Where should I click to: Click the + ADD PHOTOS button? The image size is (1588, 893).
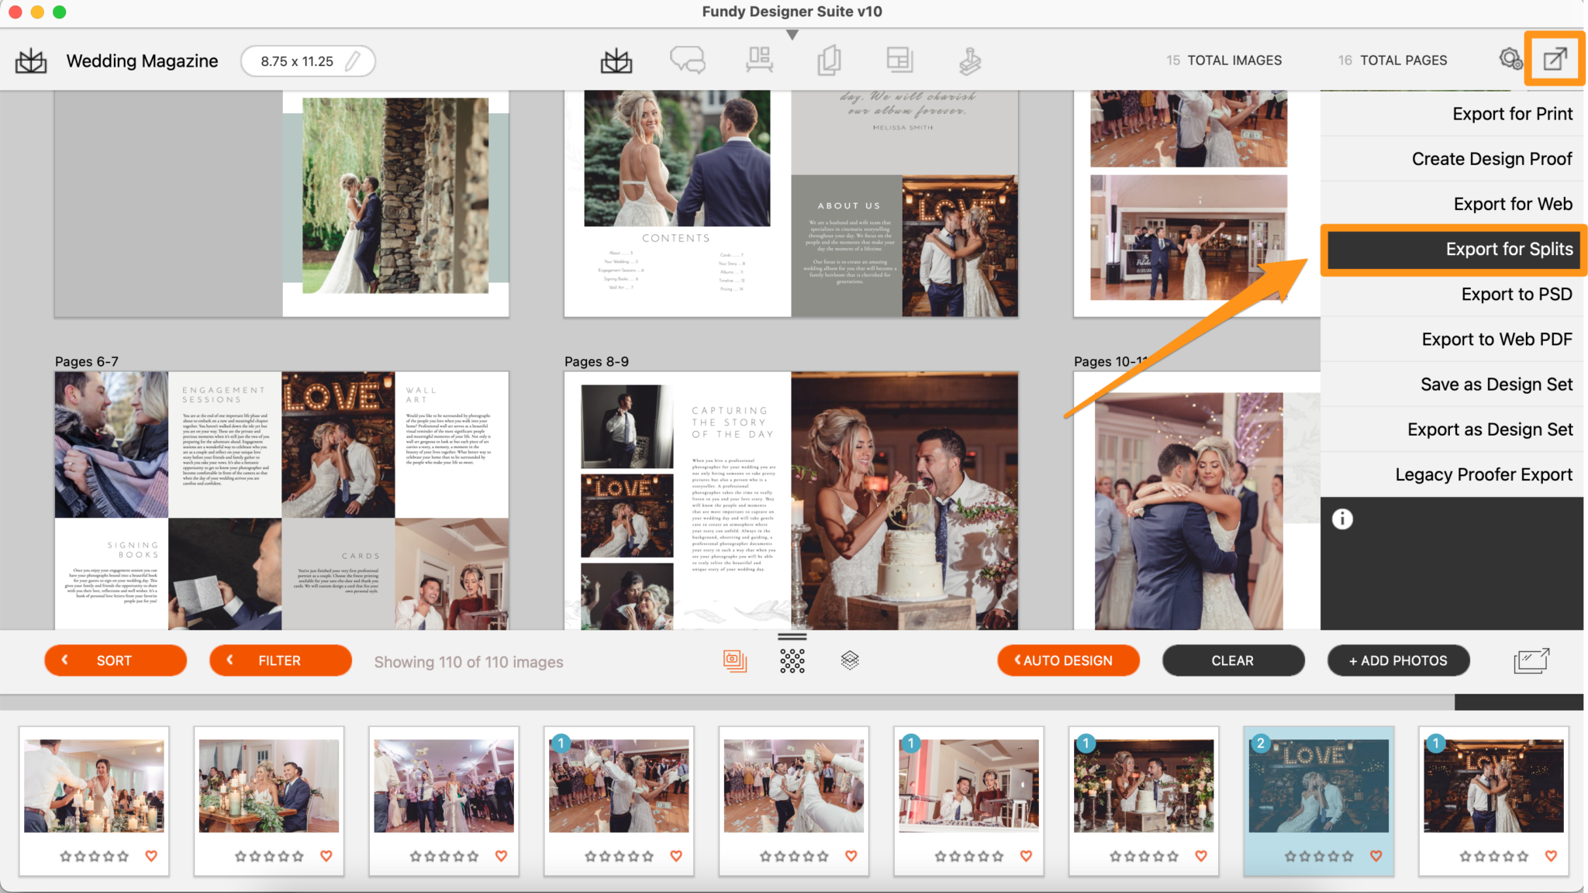(1398, 660)
